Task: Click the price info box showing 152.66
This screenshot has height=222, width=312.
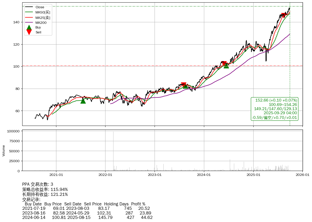Action: (275, 109)
